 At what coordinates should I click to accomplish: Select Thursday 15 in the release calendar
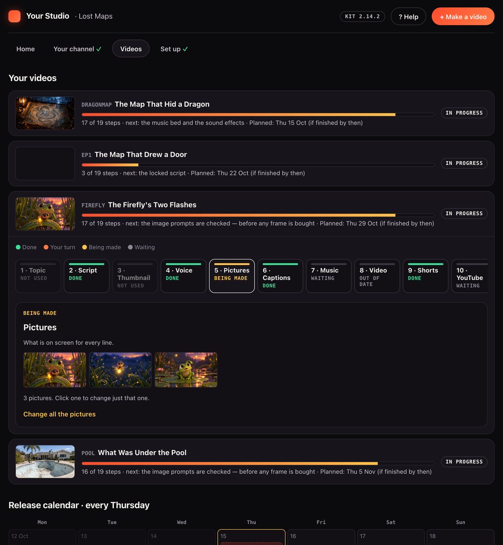pos(251,537)
